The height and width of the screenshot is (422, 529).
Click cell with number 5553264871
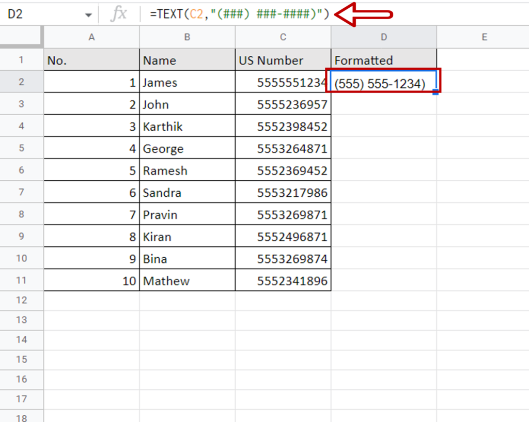[x=283, y=148]
